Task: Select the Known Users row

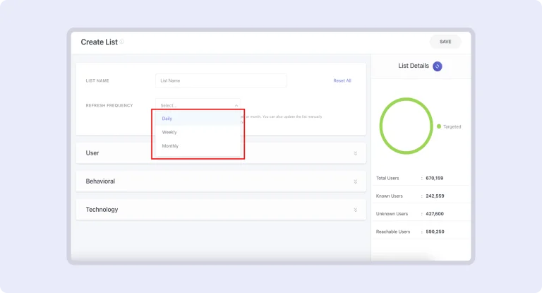Action: tap(420, 196)
